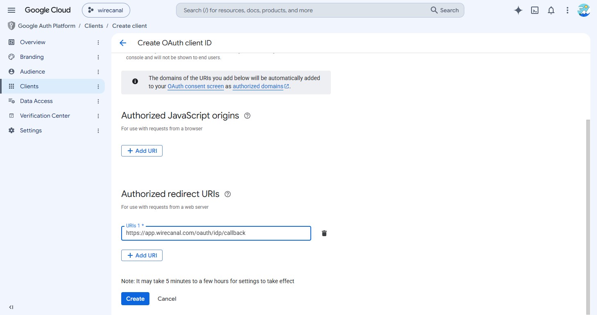Click the Overview dashboard icon
This screenshot has height=315, width=597.
tap(11, 42)
